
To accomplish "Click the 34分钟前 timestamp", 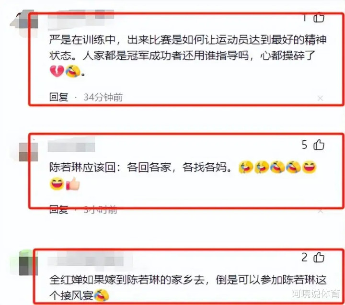I will 103,97.
